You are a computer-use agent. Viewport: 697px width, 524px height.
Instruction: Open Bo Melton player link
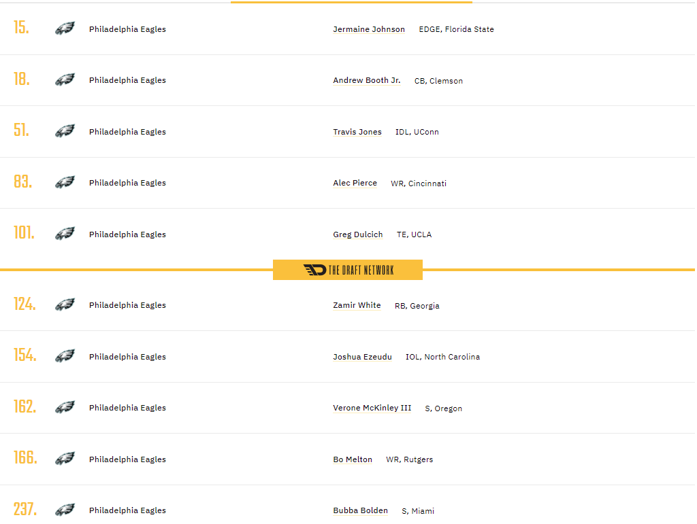point(353,459)
